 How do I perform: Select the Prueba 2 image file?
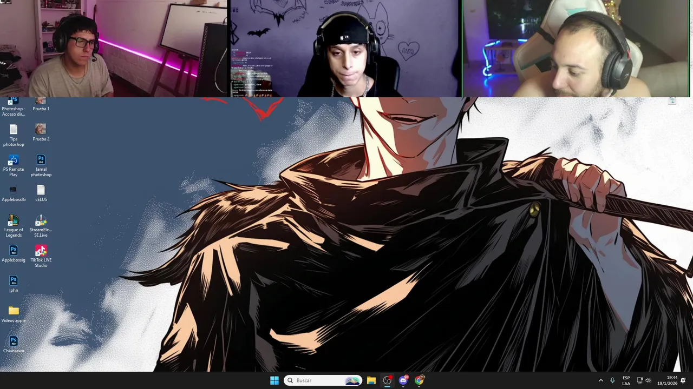point(41,132)
